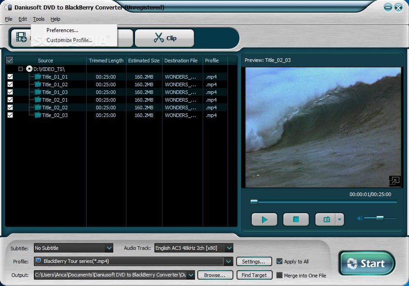Uncheck Title_01_01 checkbox
The width and height of the screenshot is (409, 286).
tap(10, 77)
